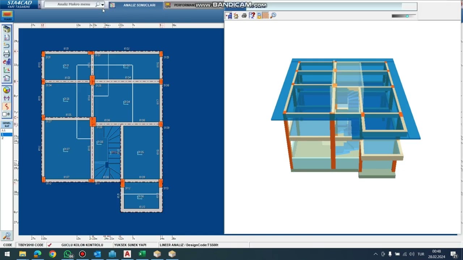Click the search magnifier in Analiz Makro menu
This screenshot has height=260, width=463.
(x=97, y=4)
